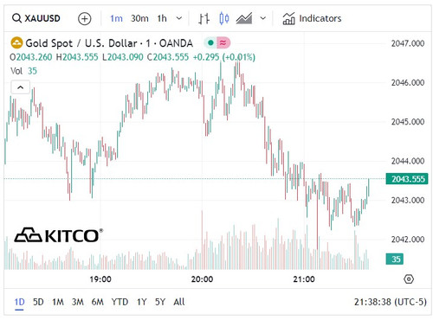The width and height of the screenshot is (433, 320).
Task: Select the All date range
Action: tap(179, 302)
